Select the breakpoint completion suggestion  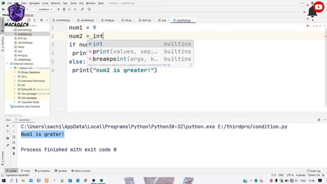[x=140, y=59]
